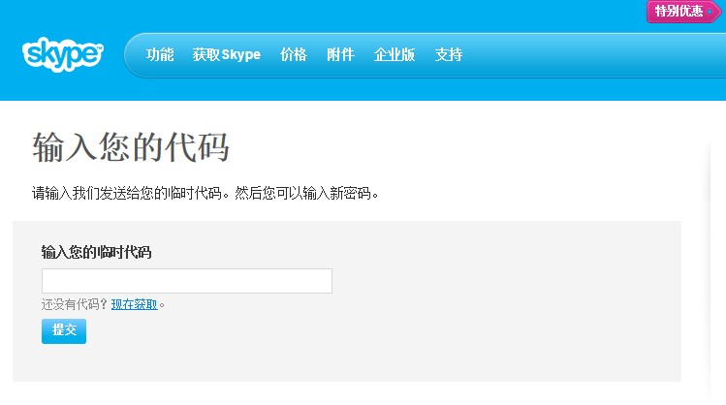The width and height of the screenshot is (726, 405).
Task: Open the 企业版 menu item
Action: tap(395, 54)
